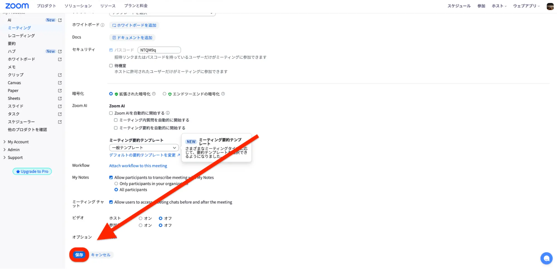The image size is (557, 269).
Task: Open external link icon next to ハブ
Action: [60, 51]
